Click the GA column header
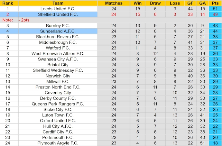The image size is (222, 146). (x=202, y=3)
